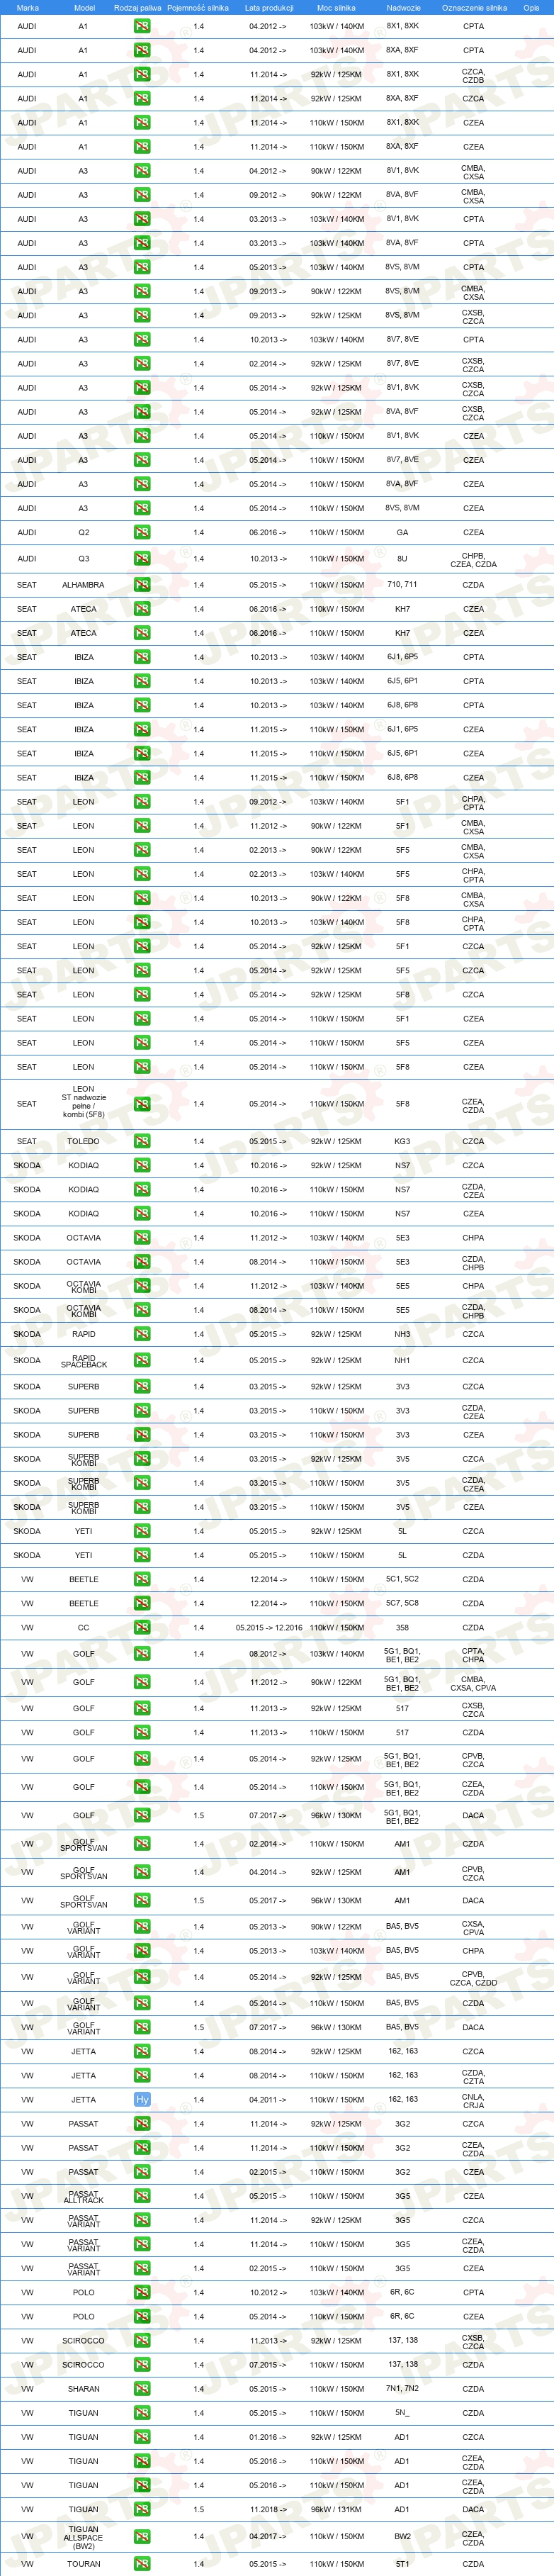This screenshot has width=554, height=2576.
Task: Click the '8U' body code cell
Action: click(402, 559)
